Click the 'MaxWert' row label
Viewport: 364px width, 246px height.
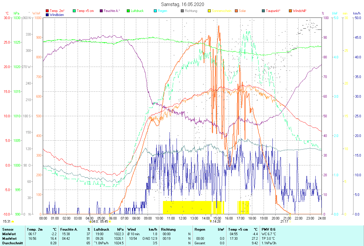(x=9, y=238)
